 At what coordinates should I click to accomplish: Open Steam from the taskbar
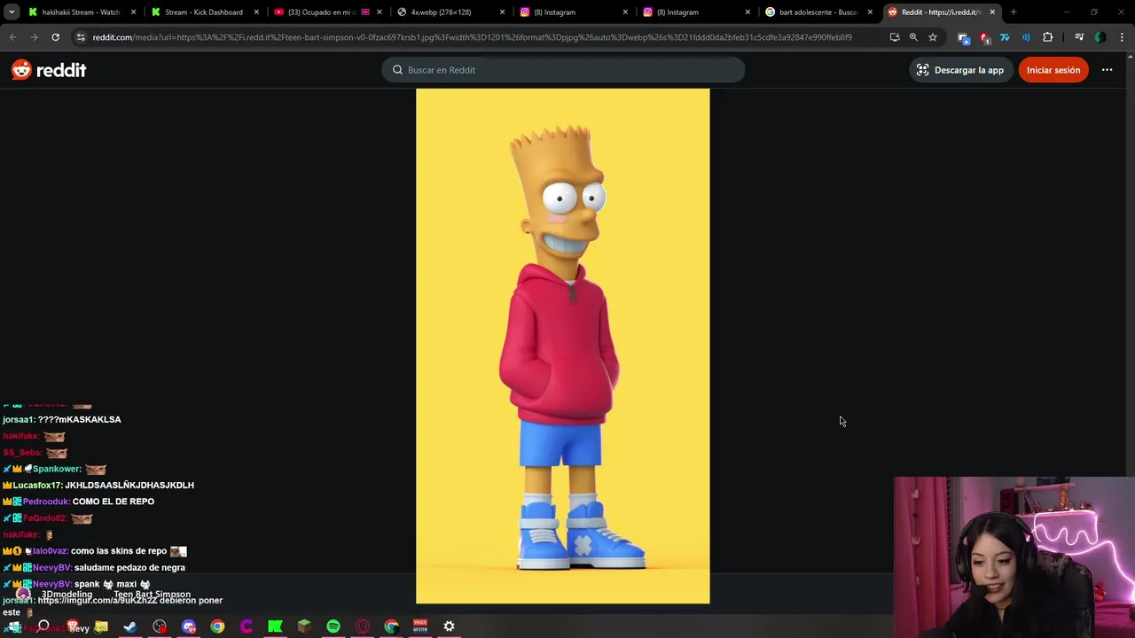(130, 626)
